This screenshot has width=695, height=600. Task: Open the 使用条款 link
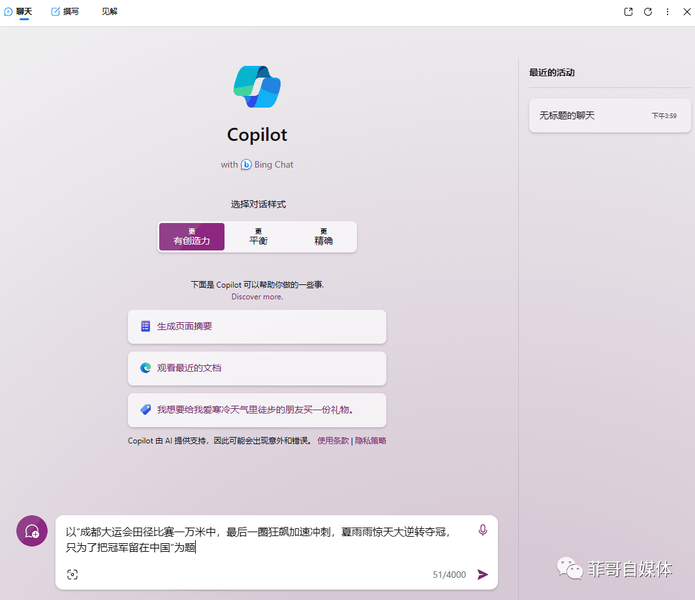pos(333,441)
